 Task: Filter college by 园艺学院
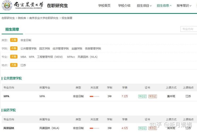point(45,48)
